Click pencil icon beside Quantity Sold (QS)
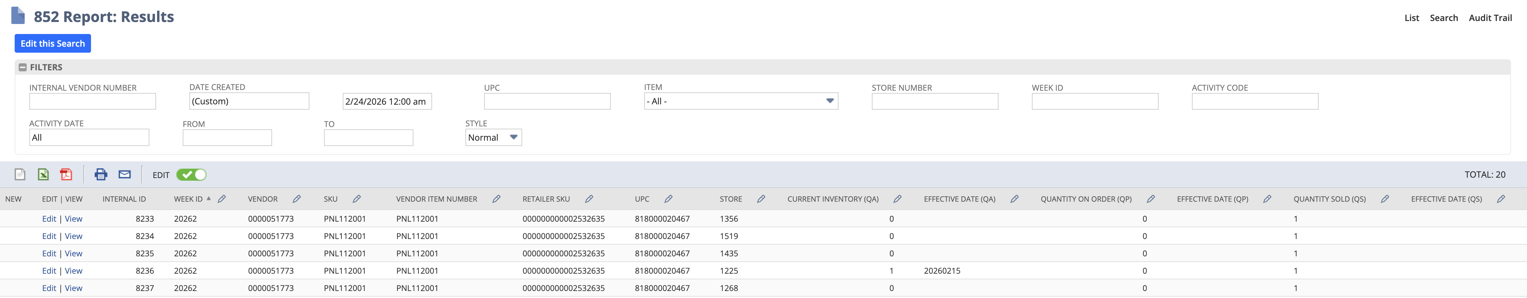 pos(1384,199)
